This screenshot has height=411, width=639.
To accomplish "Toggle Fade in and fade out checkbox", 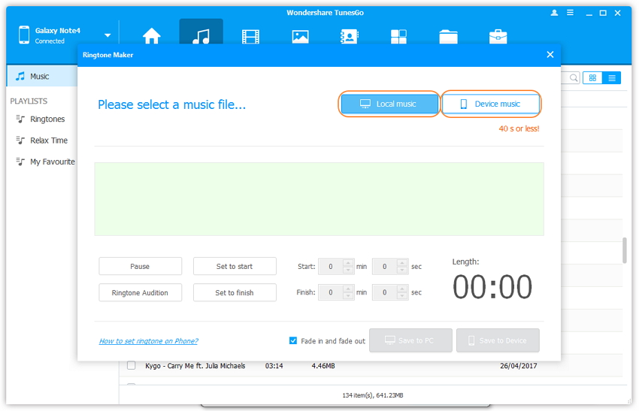I will (x=293, y=340).
